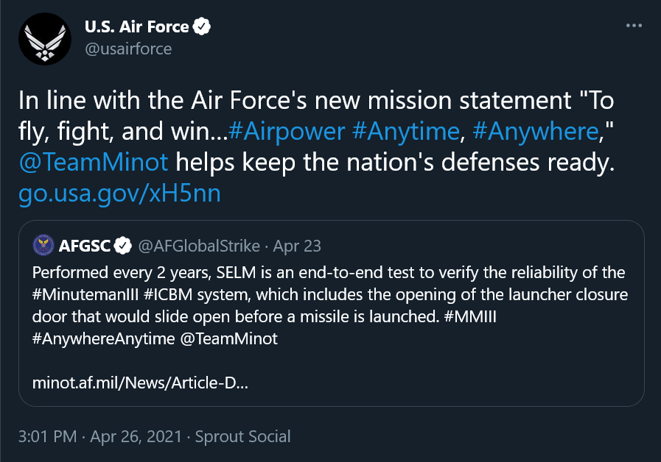This screenshot has height=462, width=661.
Task: Follow the #Anywhere hashtag
Action: [536, 131]
